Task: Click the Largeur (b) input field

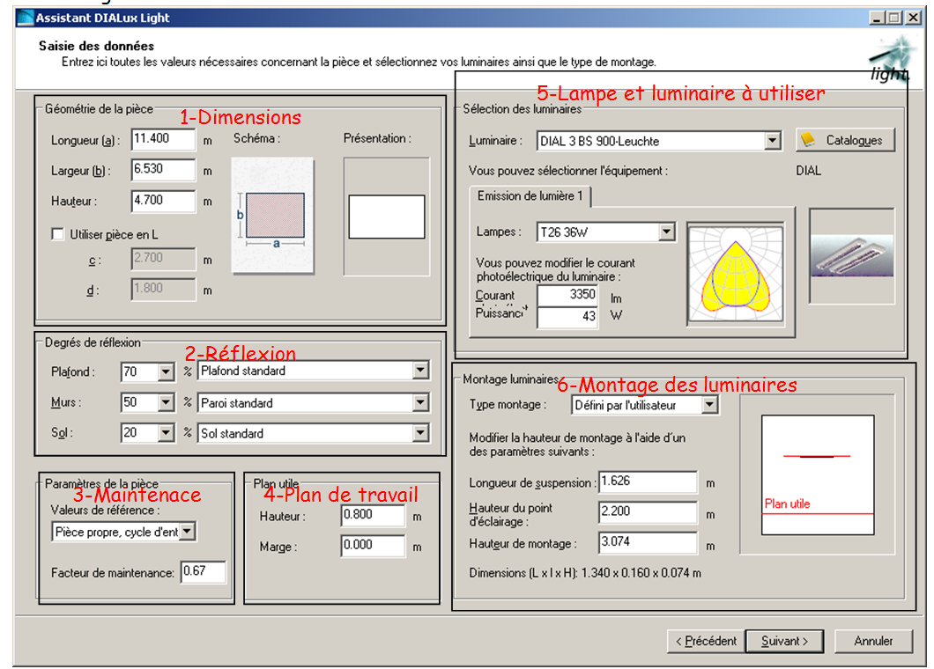Action: coord(163,170)
